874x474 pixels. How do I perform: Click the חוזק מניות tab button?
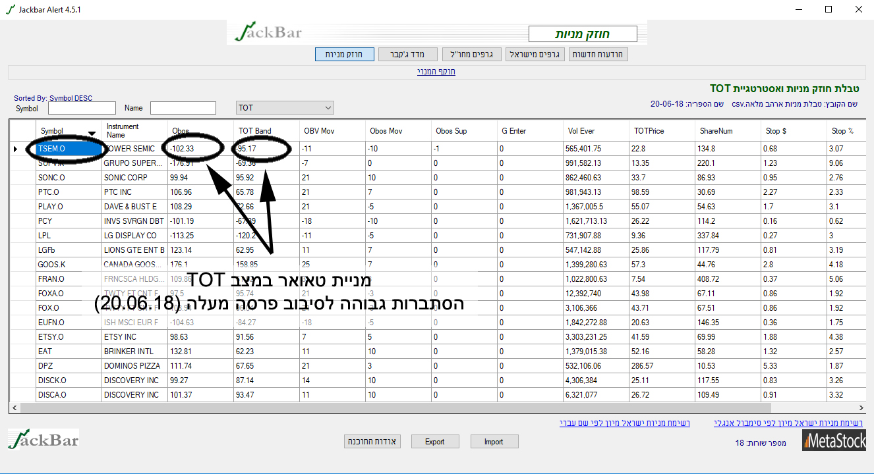tap(344, 54)
